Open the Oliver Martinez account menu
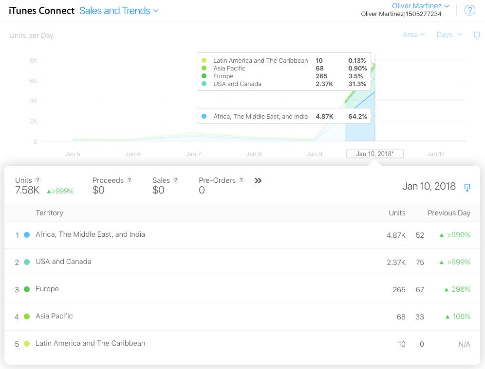 tap(421, 6)
